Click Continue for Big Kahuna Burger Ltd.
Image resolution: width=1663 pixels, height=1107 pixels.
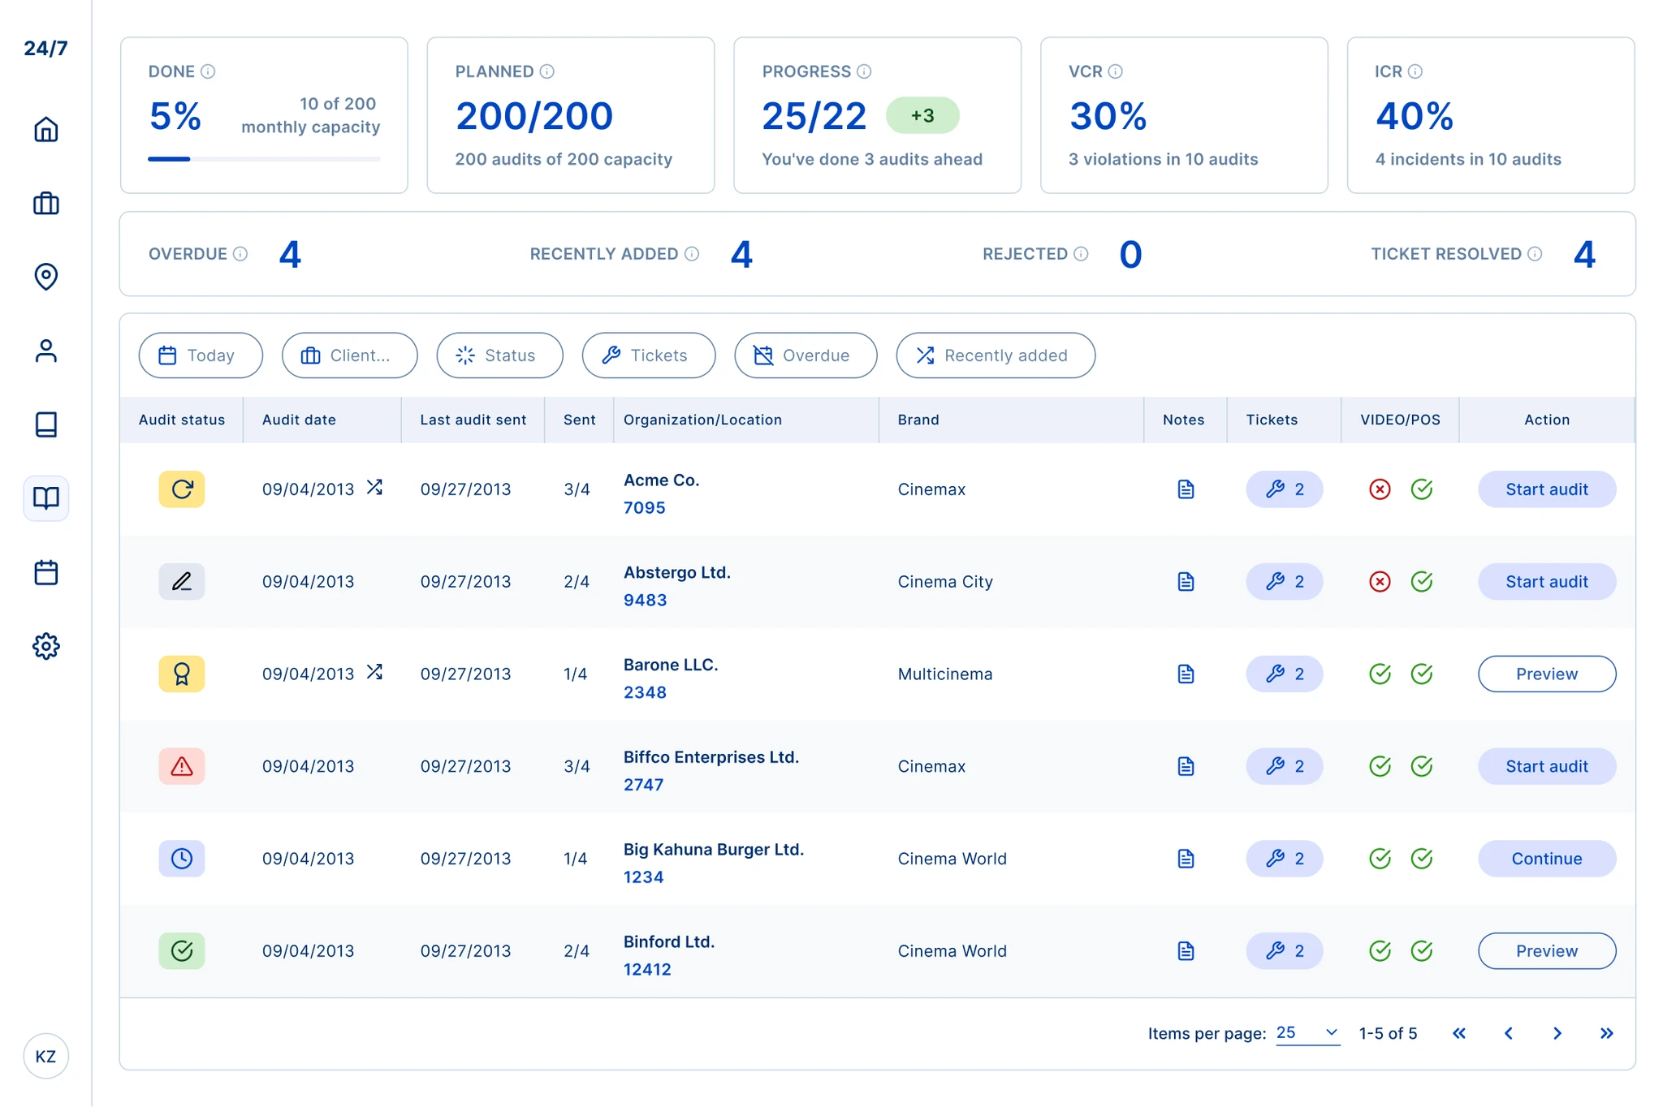[1546, 859]
